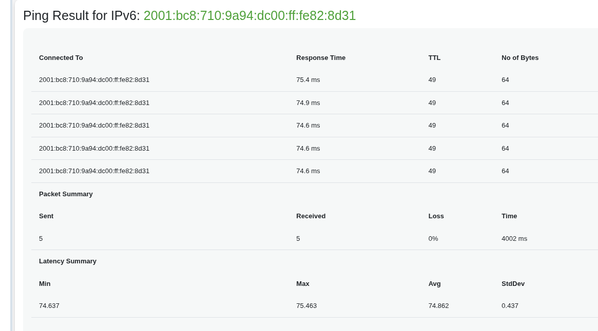
Task: Click the StdDev column label
Action: click(513, 284)
